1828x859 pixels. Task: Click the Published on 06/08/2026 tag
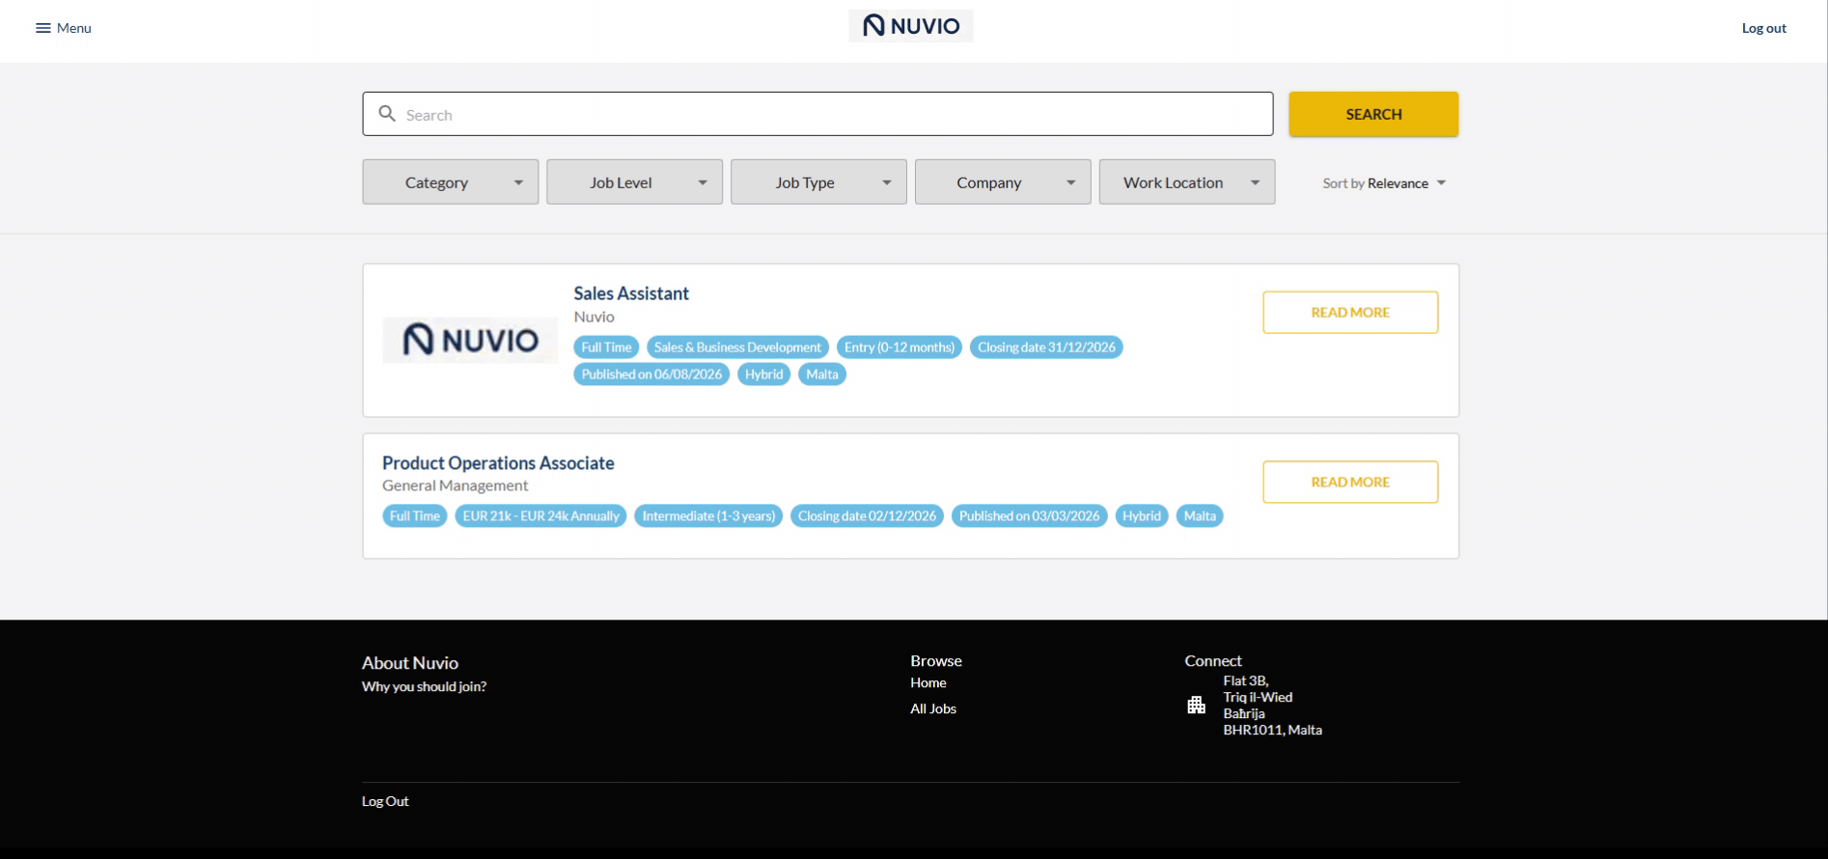point(651,374)
